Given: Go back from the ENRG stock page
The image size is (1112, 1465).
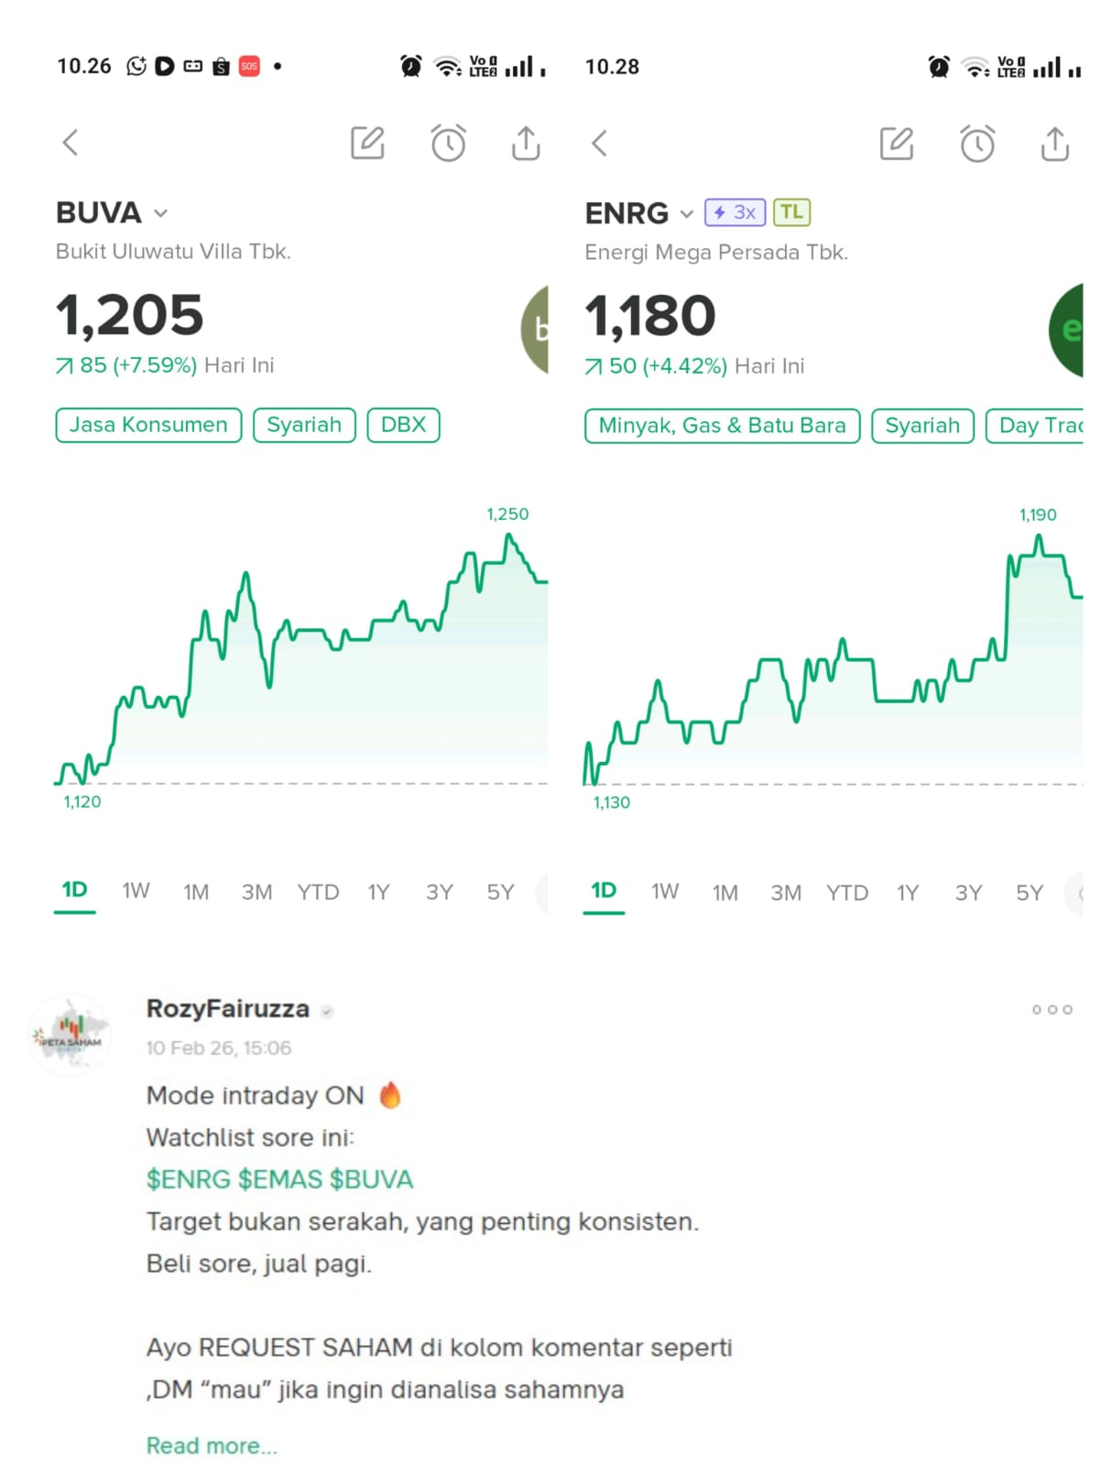Looking at the screenshot, I should (x=600, y=143).
